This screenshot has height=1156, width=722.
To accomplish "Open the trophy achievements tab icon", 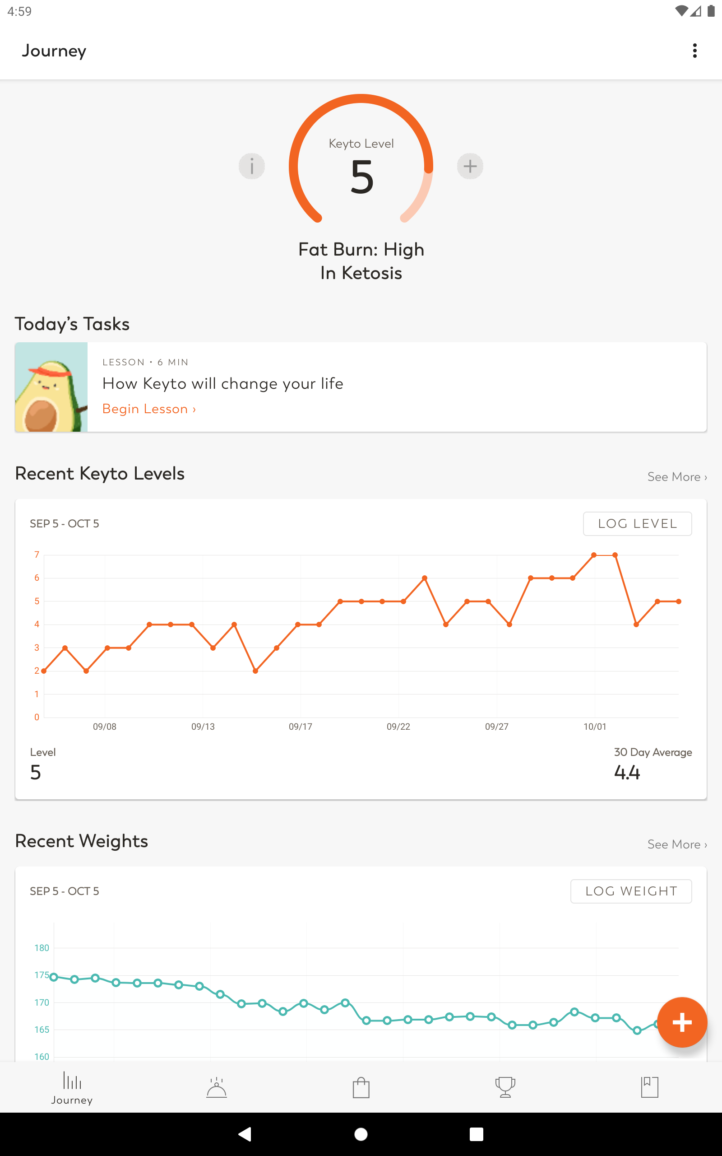I will 505,1087.
